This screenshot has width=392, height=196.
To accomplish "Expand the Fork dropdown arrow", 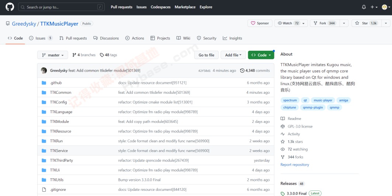I will coord(344,23).
